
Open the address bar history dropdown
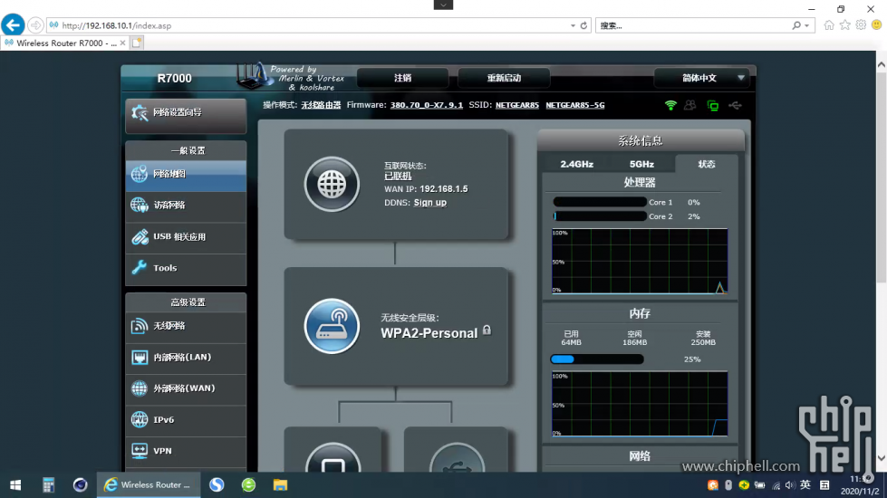tap(573, 25)
